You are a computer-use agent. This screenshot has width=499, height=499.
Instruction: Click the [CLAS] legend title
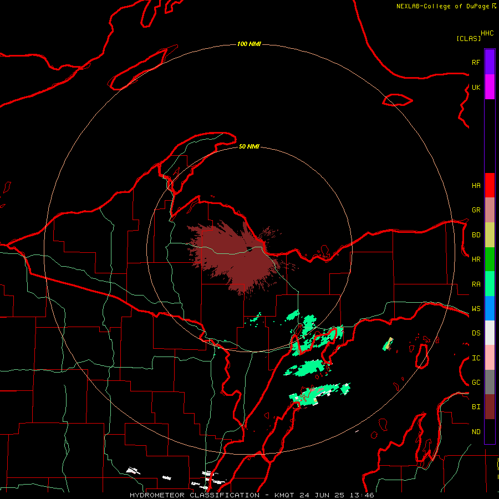[469, 38]
